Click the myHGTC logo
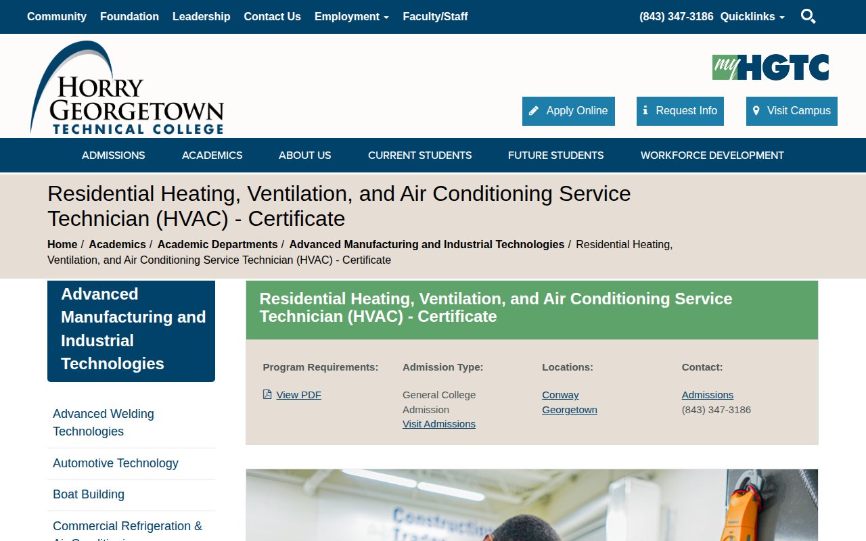 [x=770, y=68]
